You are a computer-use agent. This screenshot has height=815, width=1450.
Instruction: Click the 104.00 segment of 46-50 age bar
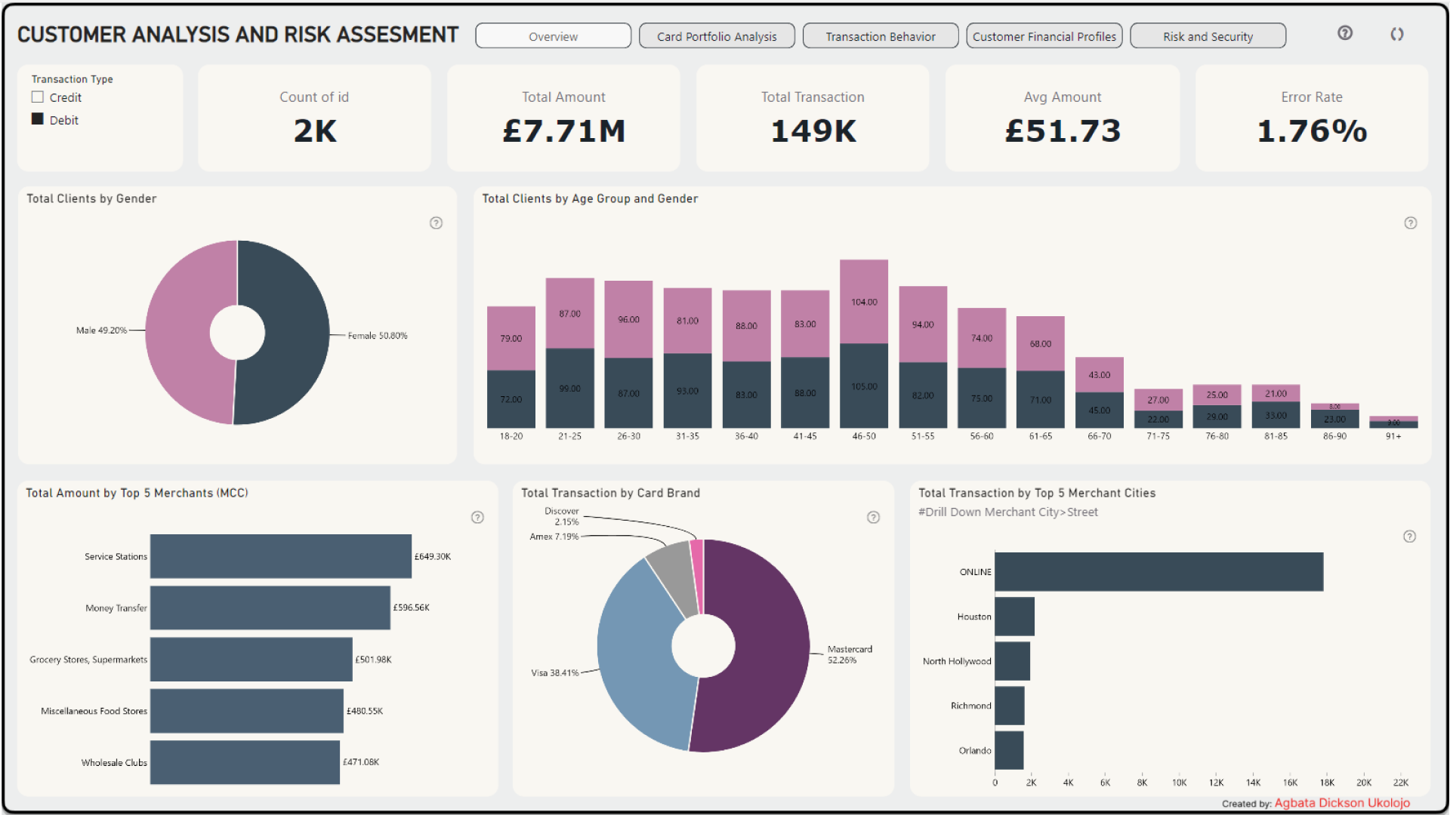[x=864, y=302]
